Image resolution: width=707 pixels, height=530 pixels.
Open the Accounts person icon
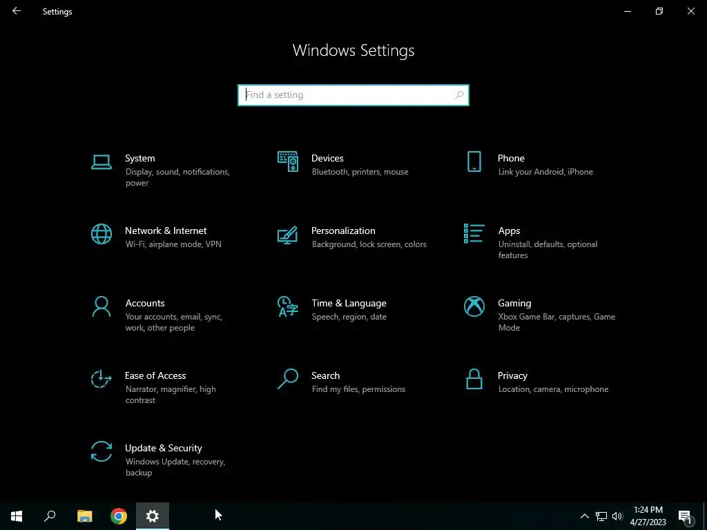pyautogui.click(x=101, y=306)
